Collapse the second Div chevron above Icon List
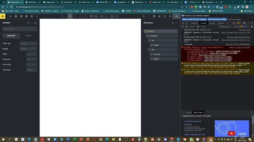Screen dimensions: 254x142 coord(147,50)
